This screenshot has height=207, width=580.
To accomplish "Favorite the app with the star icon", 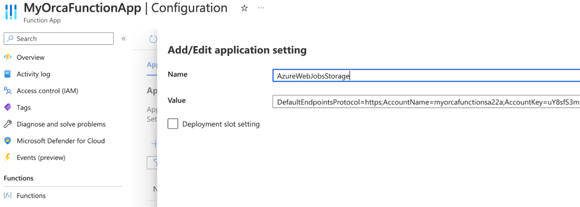I will (244, 8).
